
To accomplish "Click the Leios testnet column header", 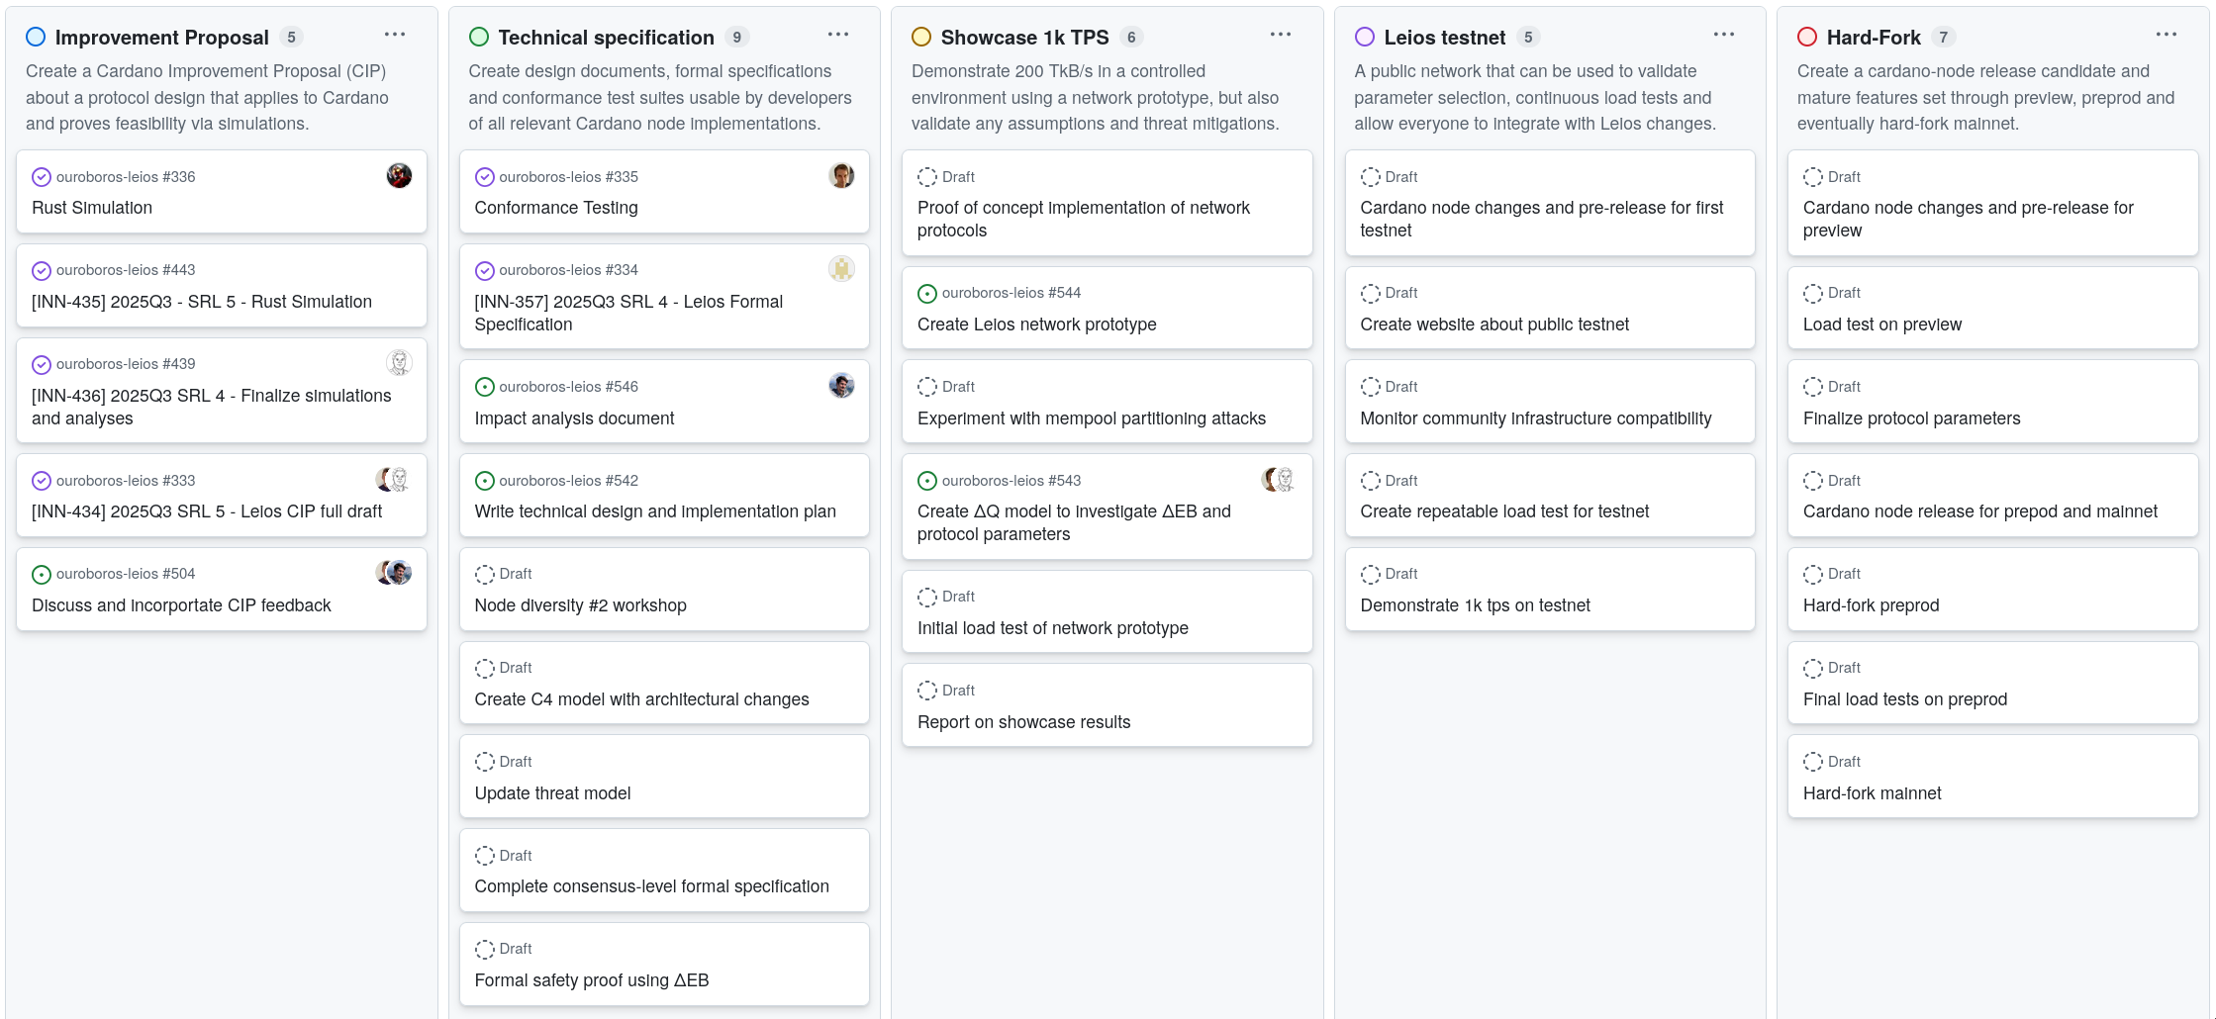I will tap(1444, 38).
